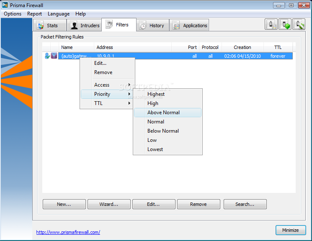Click the '10.9.0.1' address cell

pyautogui.click(x=106, y=56)
